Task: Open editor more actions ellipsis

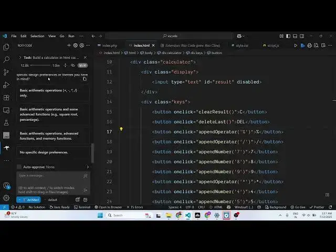Action: tap(330, 46)
